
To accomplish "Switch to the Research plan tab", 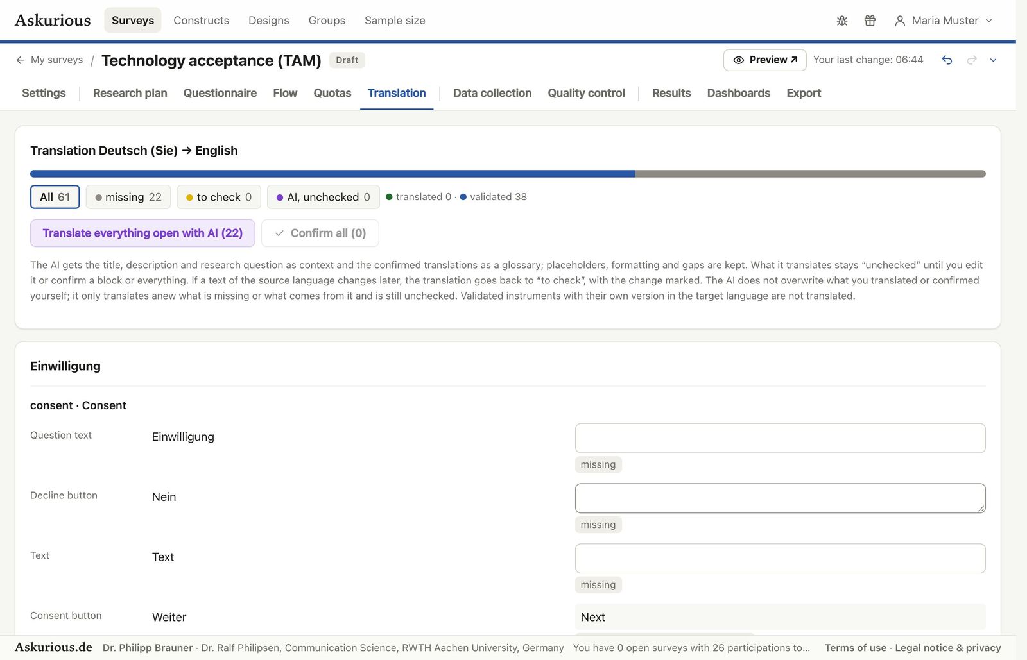I will [130, 93].
